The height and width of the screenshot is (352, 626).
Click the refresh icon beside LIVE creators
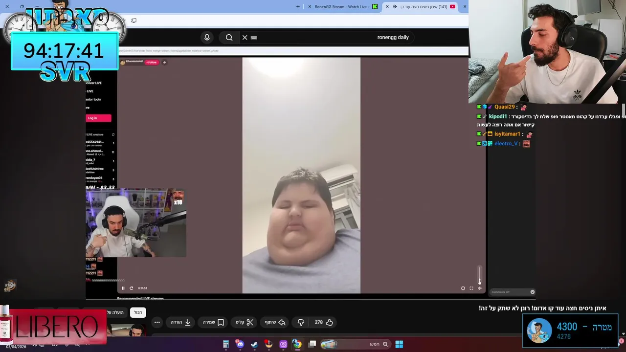click(x=113, y=134)
